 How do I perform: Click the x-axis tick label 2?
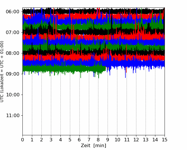41,140
